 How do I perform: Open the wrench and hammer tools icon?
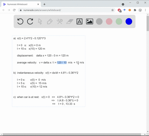coord(60,21)
